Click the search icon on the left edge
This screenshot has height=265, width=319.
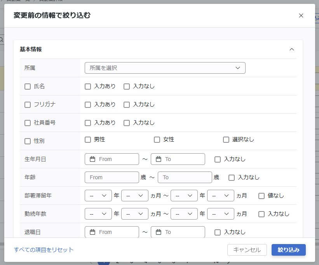click(x=1, y=40)
